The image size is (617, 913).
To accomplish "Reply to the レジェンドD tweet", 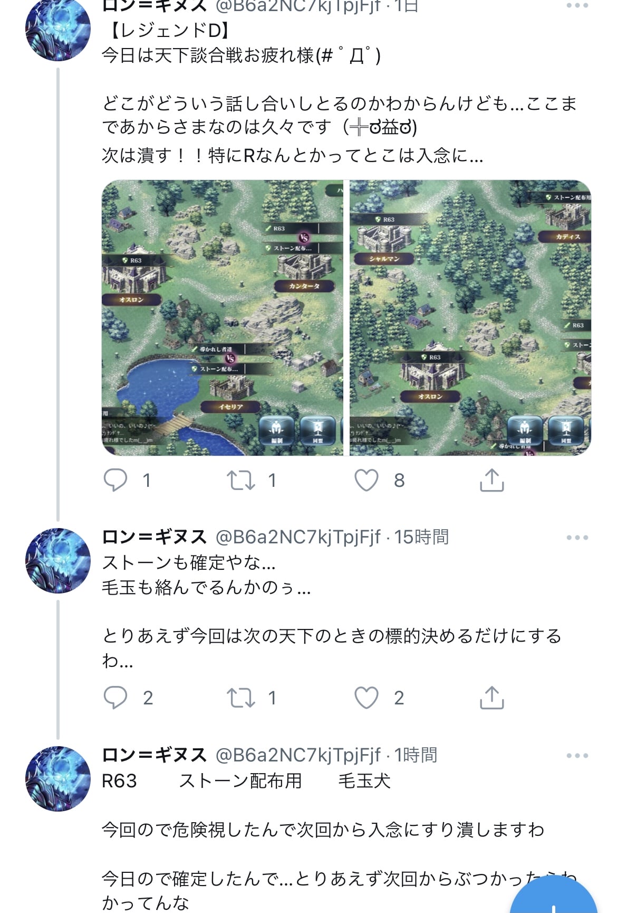I will coord(115,480).
